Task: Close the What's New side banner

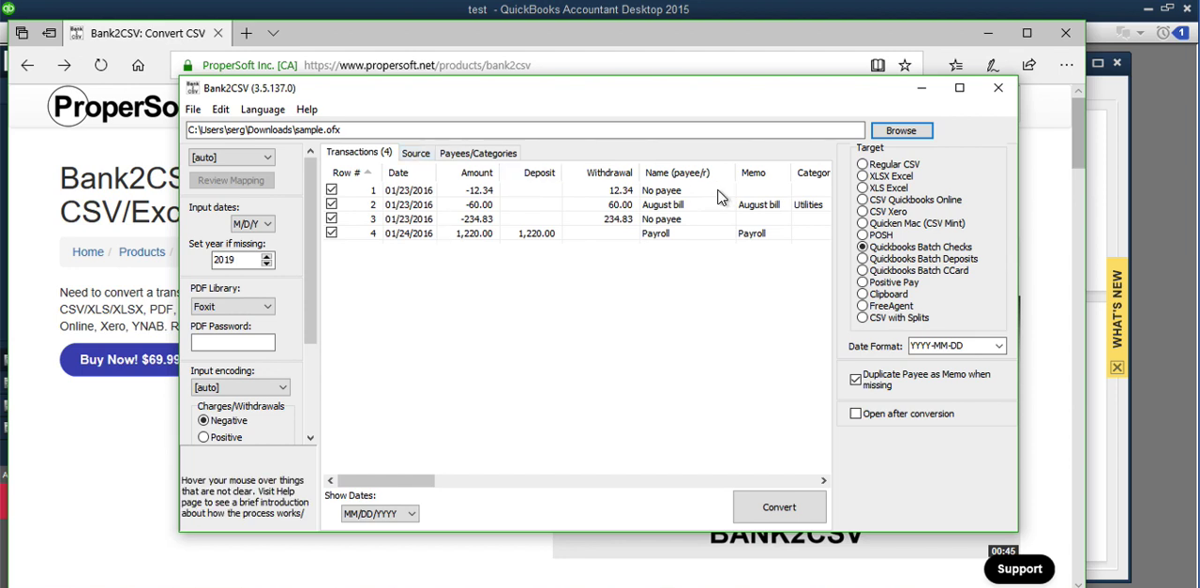Action: [1117, 368]
